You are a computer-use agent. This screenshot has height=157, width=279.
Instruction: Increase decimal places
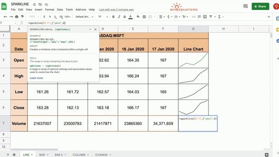click(x=61, y=17)
